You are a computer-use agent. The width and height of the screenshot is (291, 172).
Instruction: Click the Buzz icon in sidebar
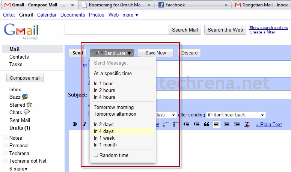tap(25, 97)
